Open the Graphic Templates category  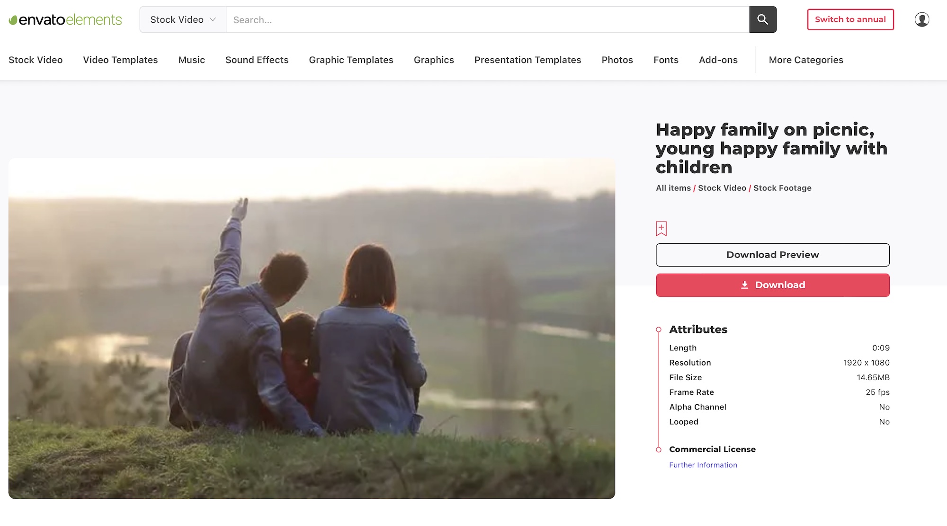coord(351,60)
